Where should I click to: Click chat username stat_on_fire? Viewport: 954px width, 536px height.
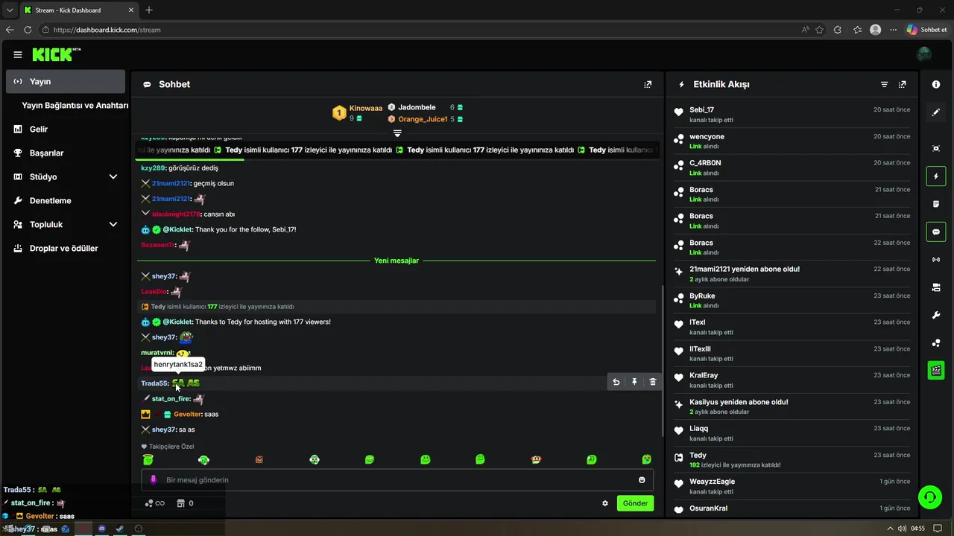point(170,399)
